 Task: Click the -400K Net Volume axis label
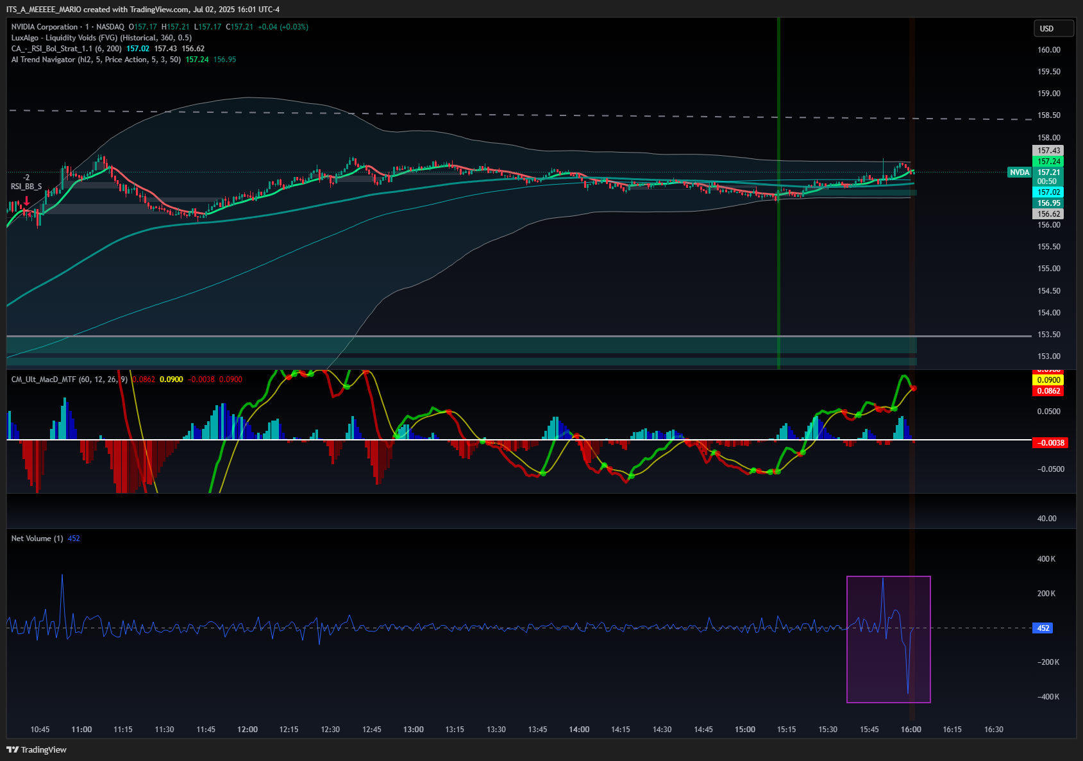[1048, 697]
